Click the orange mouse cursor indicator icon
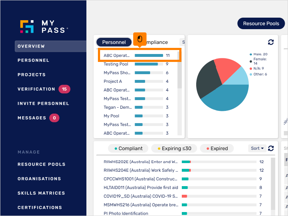 [140, 39]
